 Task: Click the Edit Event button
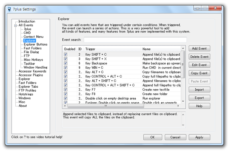click(199, 65)
